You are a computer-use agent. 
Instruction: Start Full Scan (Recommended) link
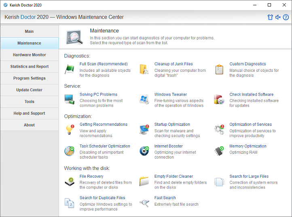coord(104,64)
